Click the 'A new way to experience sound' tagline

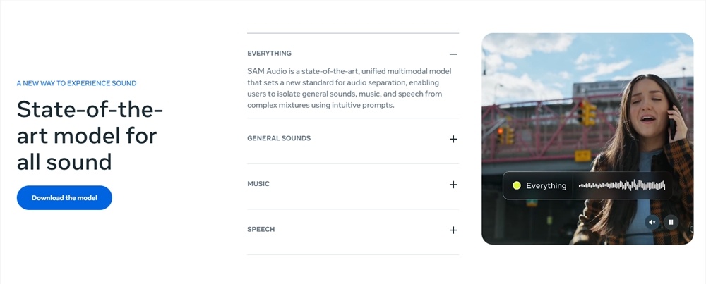point(77,83)
